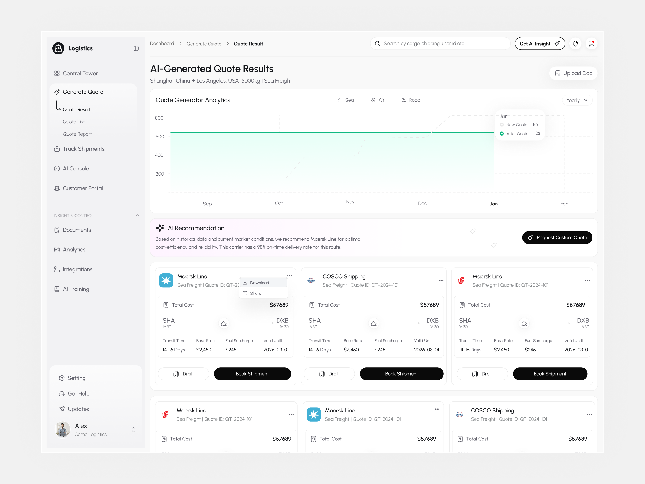Select the Track Shipments sidebar icon
The image size is (645, 484).
pos(57,149)
